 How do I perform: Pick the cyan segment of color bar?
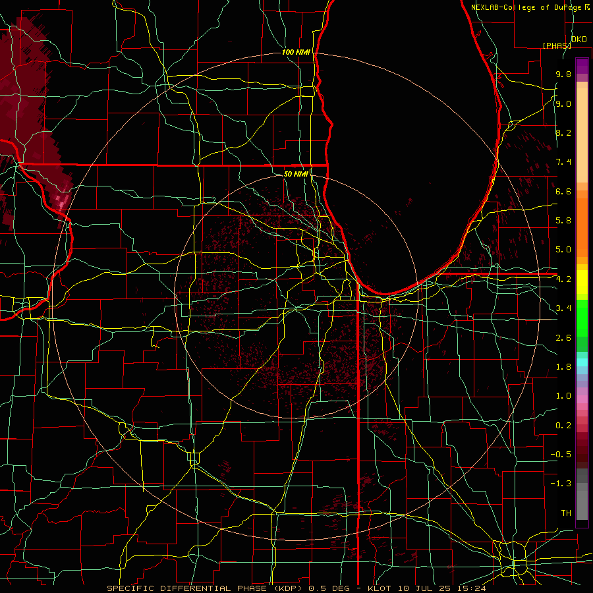(x=582, y=362)
